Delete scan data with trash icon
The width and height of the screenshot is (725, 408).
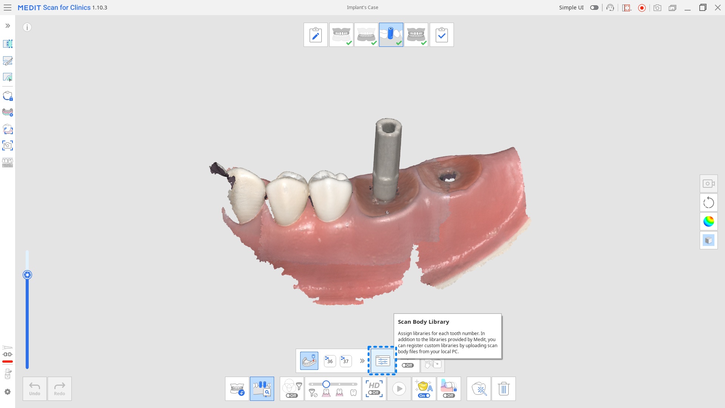click(x=504, y=388)
